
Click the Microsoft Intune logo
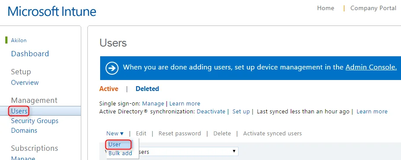click(52, 11)
